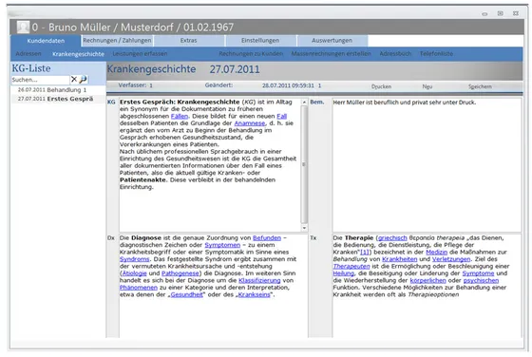Follow the psychischen link
Viewport: 532px width, 357px height.
481,280
